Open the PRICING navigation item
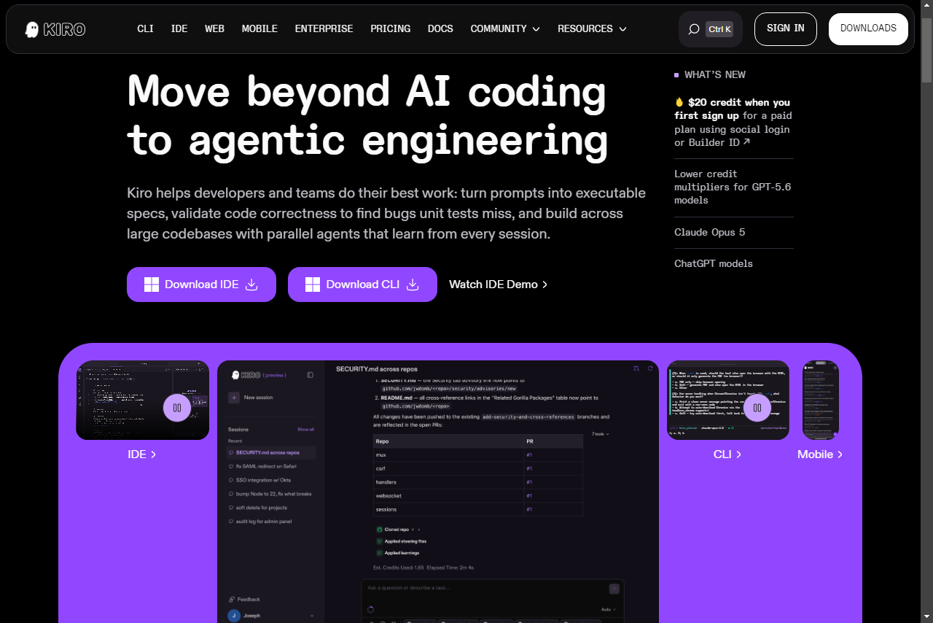Viewport: 933px width, 623px height. coord(390,29)
